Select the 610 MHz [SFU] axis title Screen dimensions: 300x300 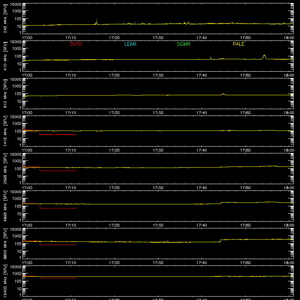pos(5,93)
